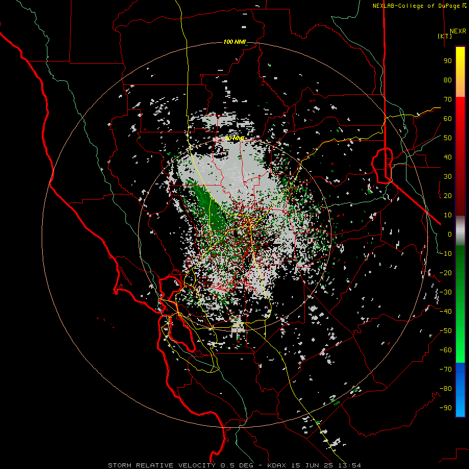Viewport: 469px width, 469px height.
Task: Click the -20 value on velocity scale
Action: pyautogui.click(x=446, y=273)
